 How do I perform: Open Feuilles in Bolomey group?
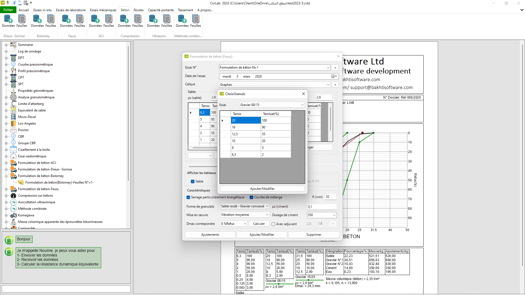coord(51,21)
